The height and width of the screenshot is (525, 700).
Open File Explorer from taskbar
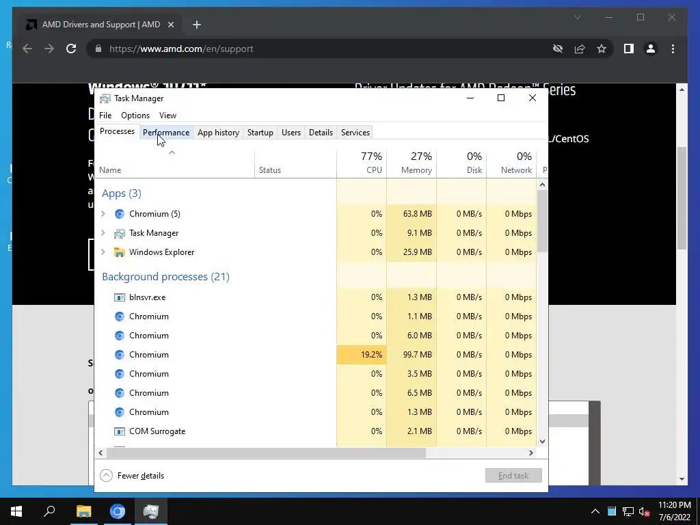coord(83,511)
